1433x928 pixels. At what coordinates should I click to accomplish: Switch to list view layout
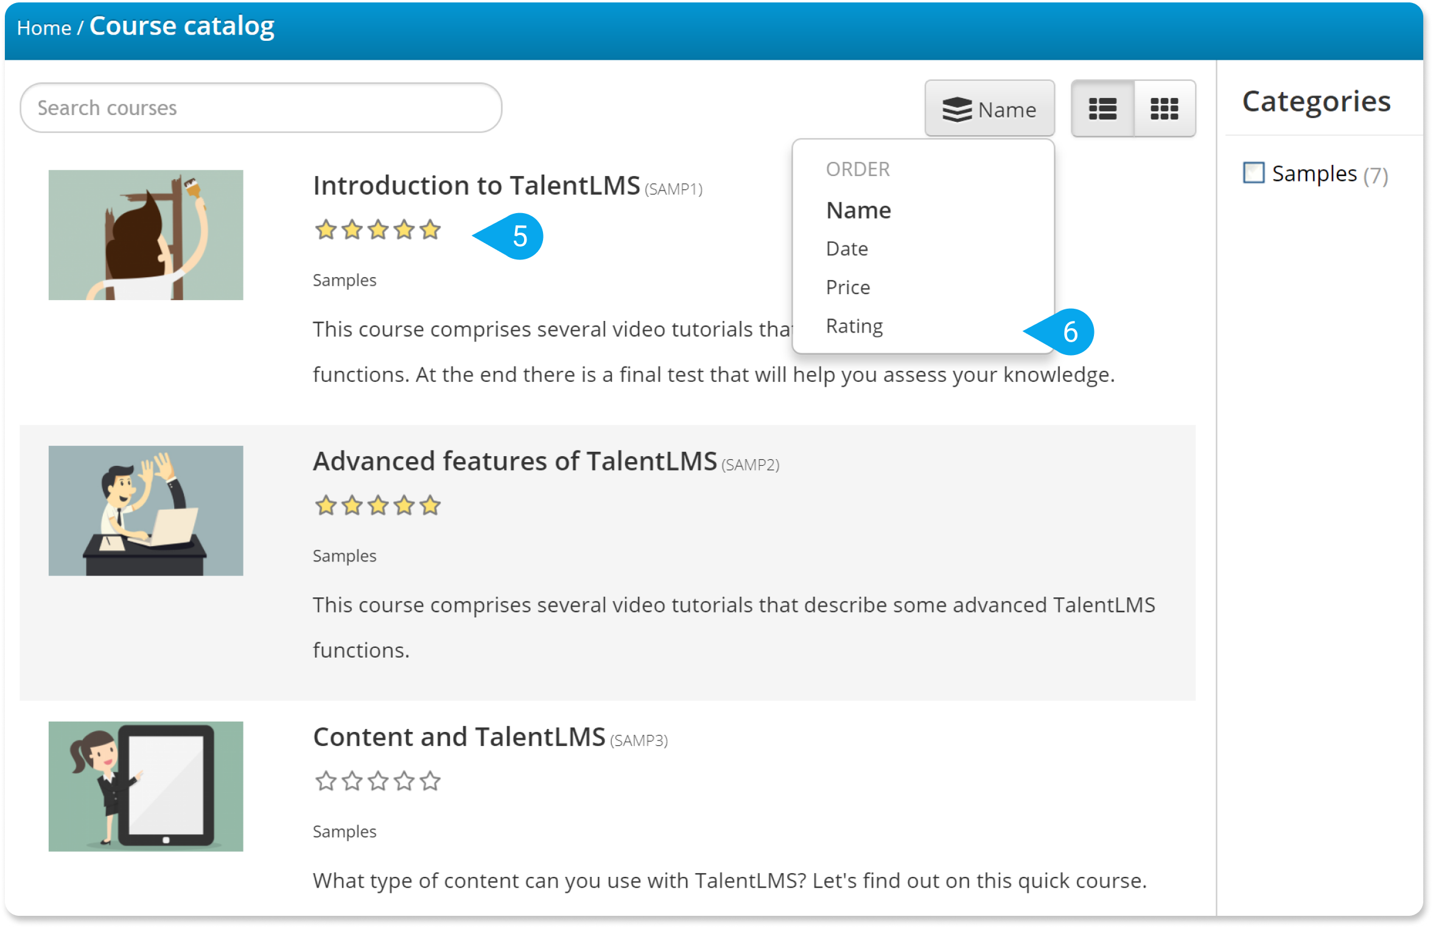coord(1102,108)
